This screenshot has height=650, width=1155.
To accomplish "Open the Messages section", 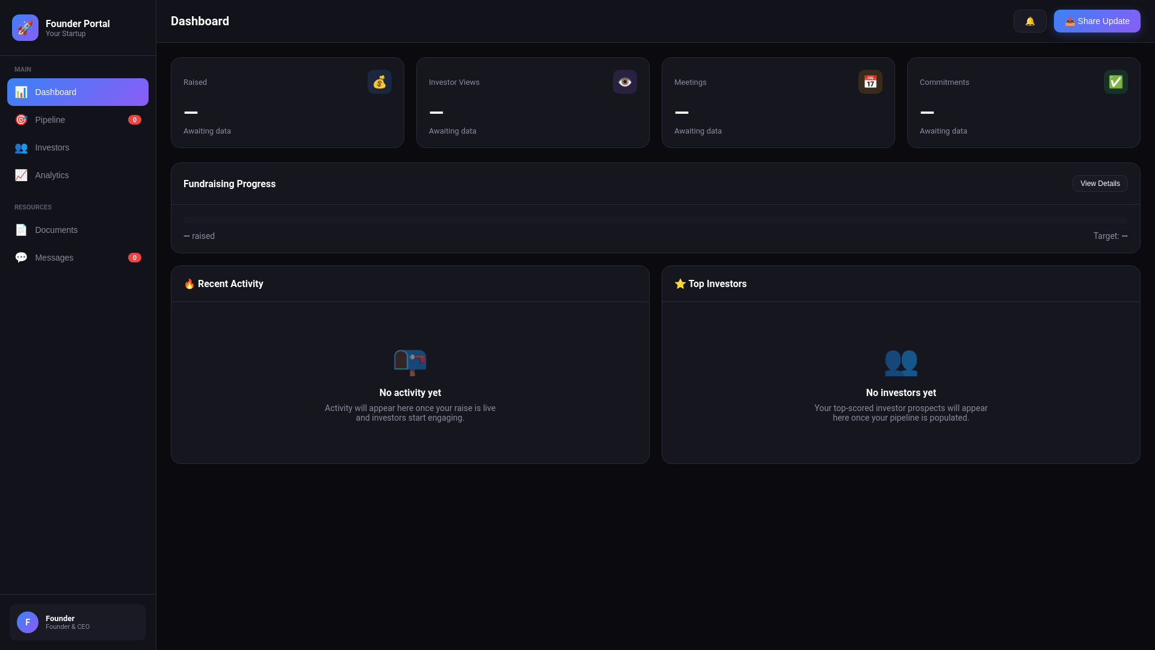I will pos(78,258).
